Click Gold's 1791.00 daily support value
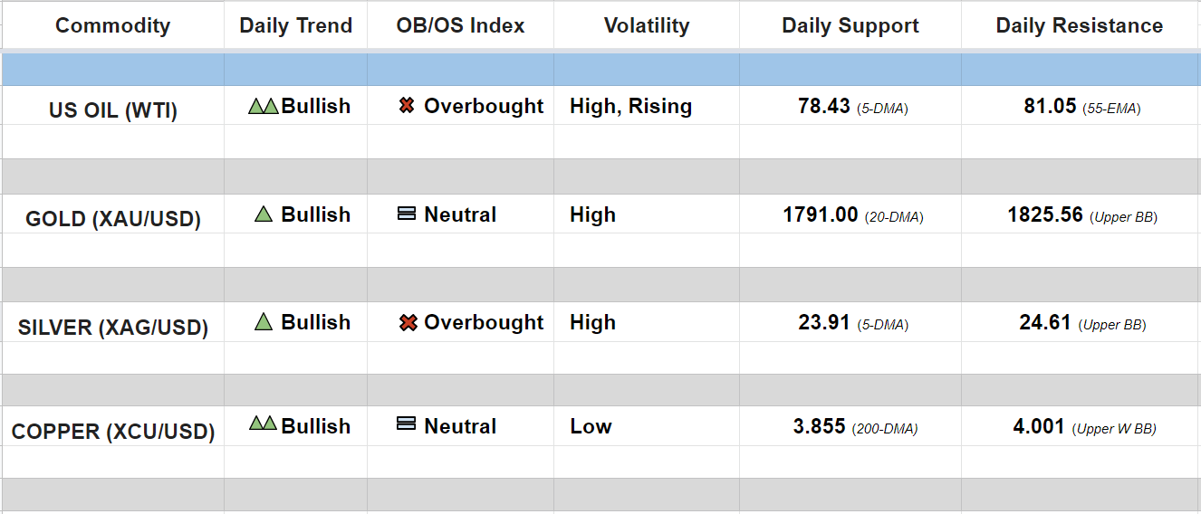The image size is (1201, 514). pyautogui.click(x=820, y=214)
